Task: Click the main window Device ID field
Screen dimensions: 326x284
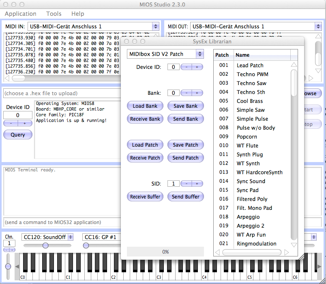Action: coord(18,115)
